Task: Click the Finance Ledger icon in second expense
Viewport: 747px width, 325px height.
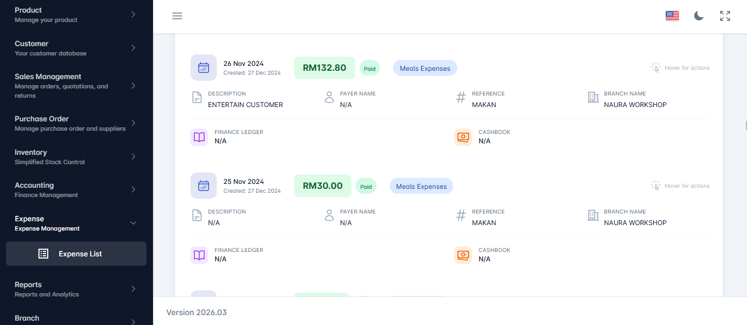Action: (x=199, y=255)
